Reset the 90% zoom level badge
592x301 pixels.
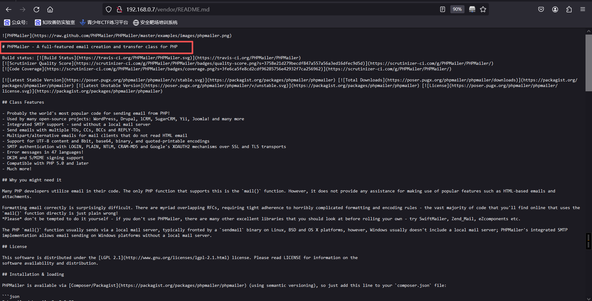[457, 10]
